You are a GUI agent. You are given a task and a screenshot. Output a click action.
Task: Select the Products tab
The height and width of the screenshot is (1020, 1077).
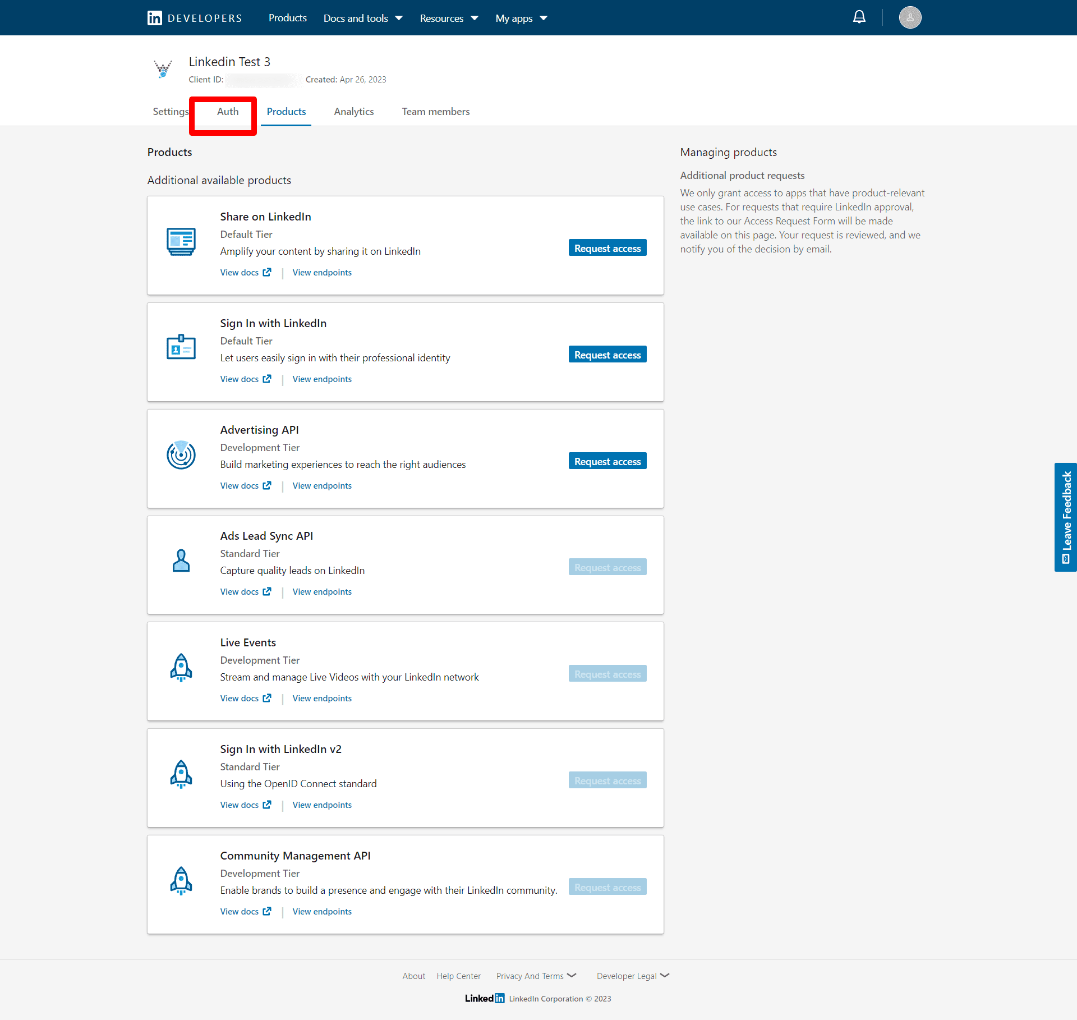286,111
